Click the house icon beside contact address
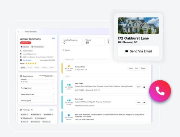 21,57
